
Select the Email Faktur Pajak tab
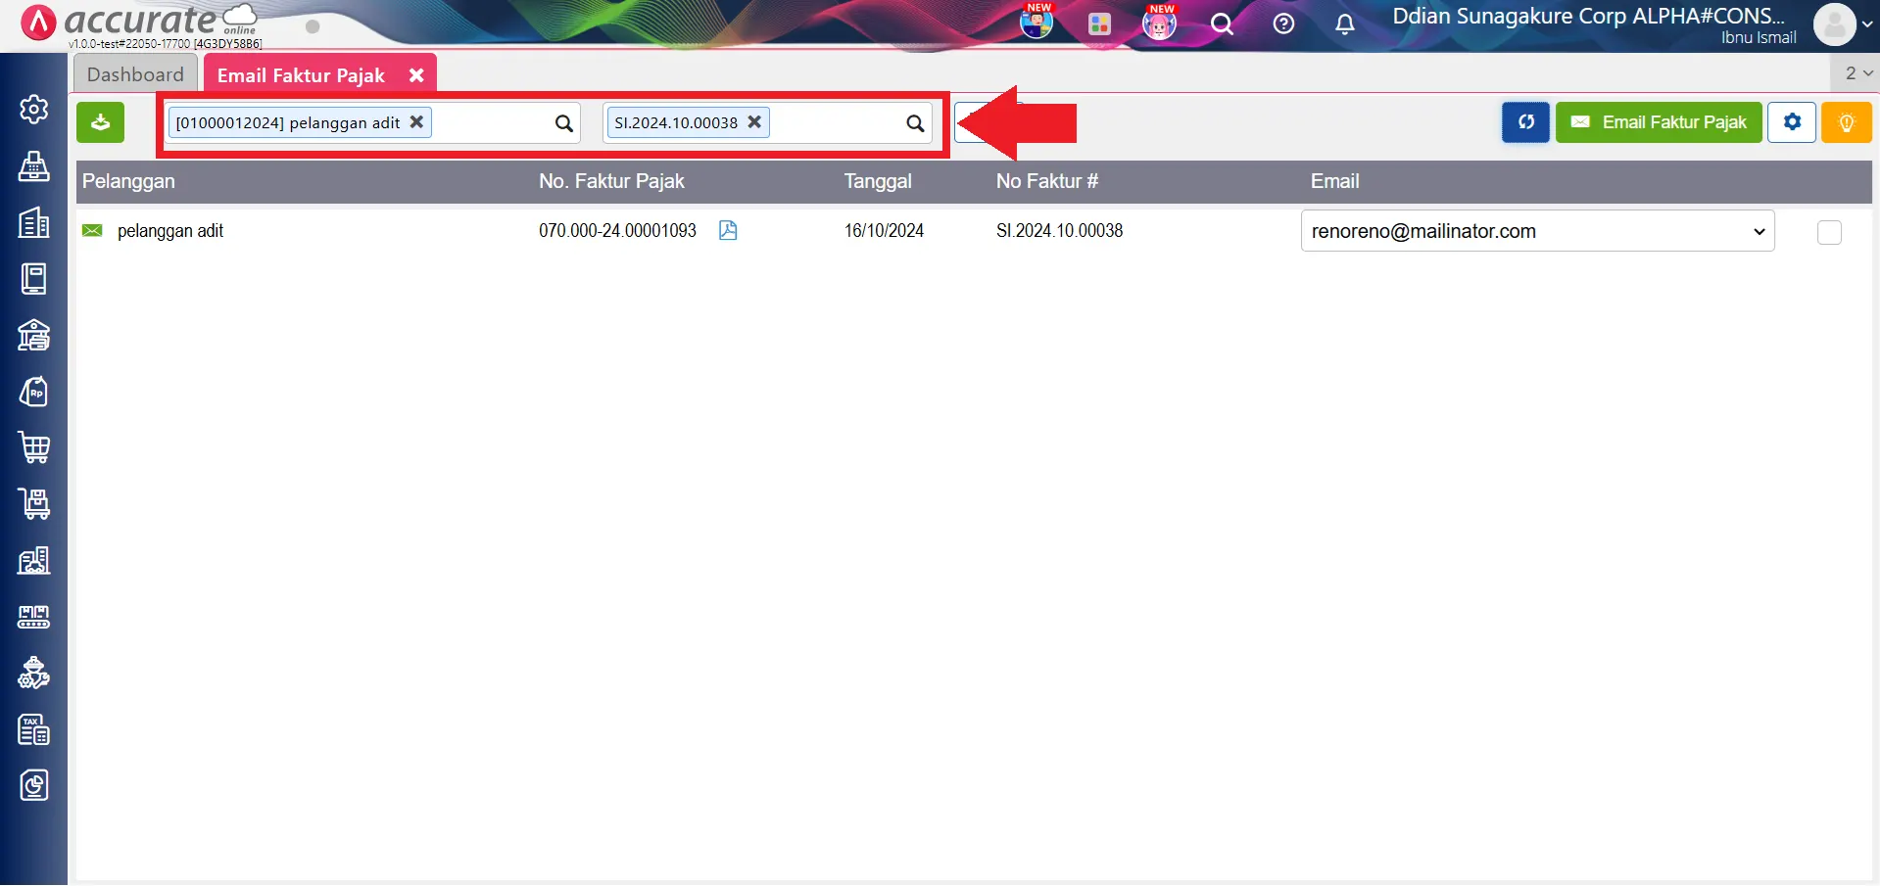[x=301, y=75]
